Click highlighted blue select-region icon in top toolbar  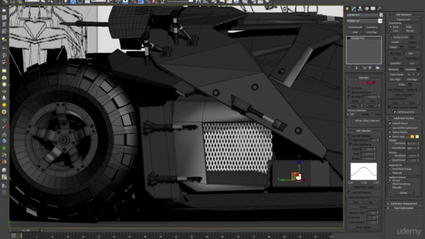point(73,2)
